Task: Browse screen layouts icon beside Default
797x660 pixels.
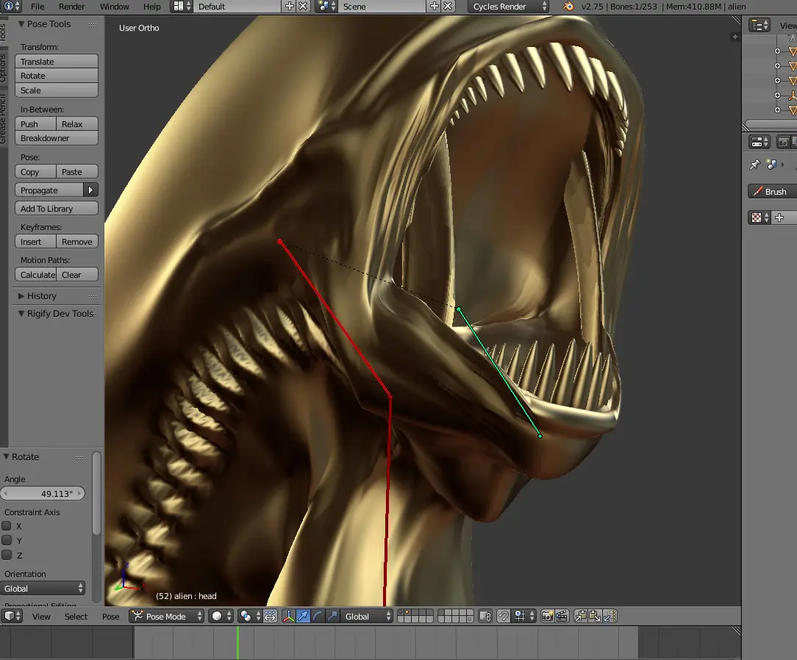Action: 182,7
